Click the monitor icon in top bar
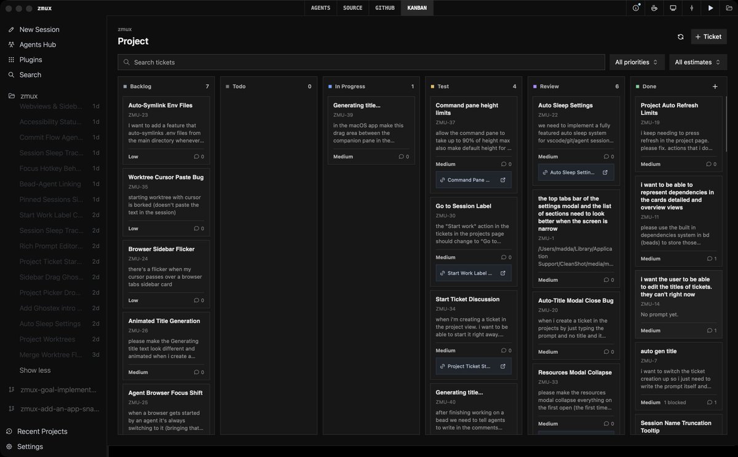Screen dimensions: 738x457 tap(673, 8)
